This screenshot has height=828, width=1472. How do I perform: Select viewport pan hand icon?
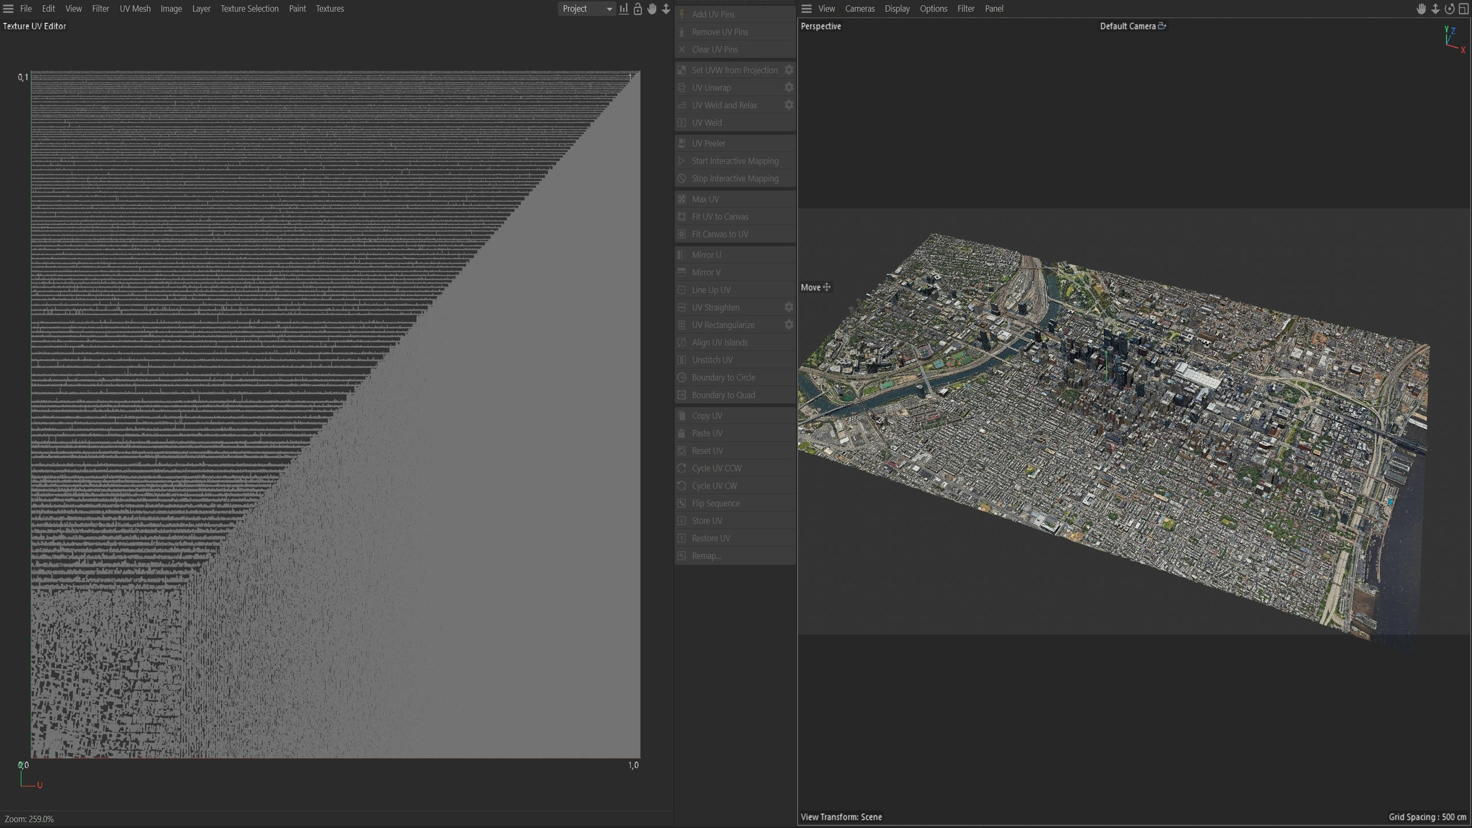coord(1421,9)
